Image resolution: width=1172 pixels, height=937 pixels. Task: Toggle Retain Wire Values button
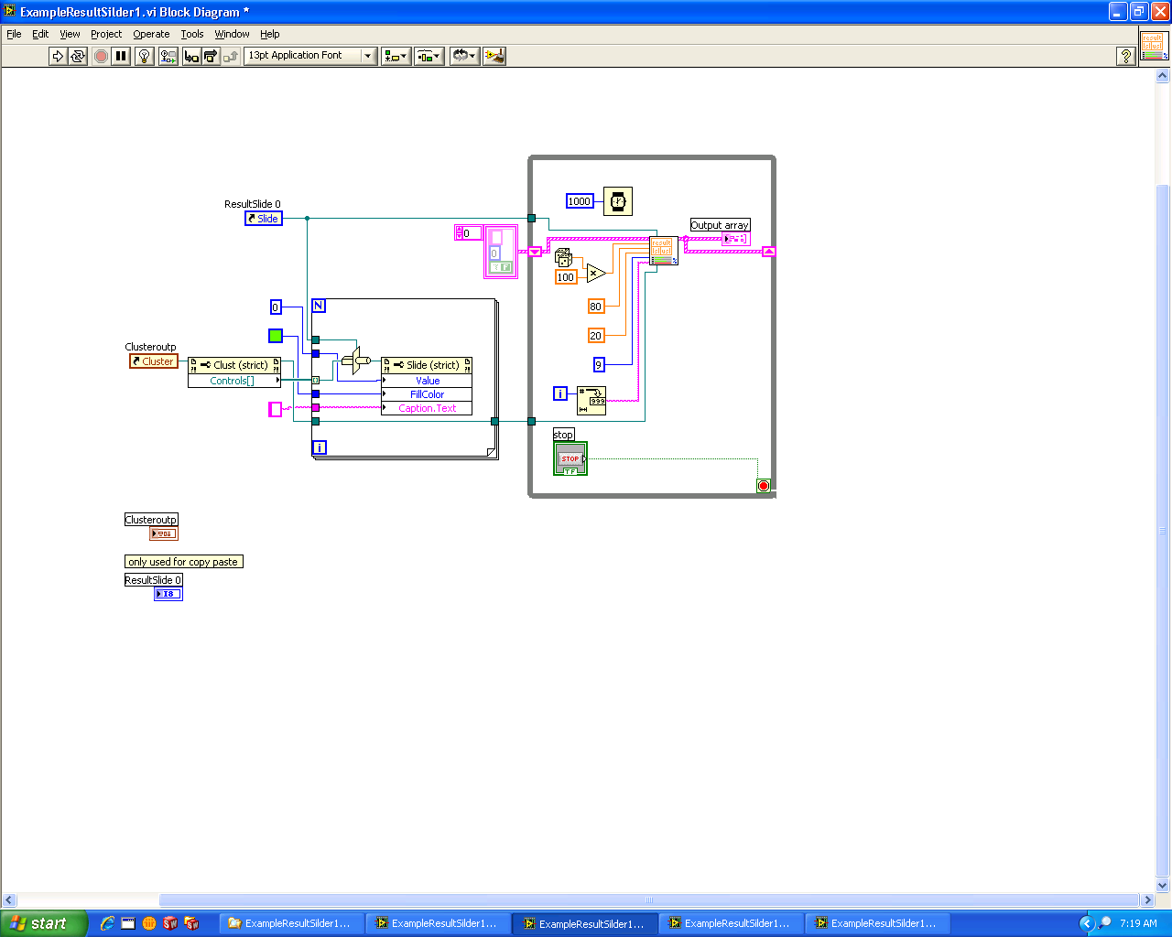point(168,56)
